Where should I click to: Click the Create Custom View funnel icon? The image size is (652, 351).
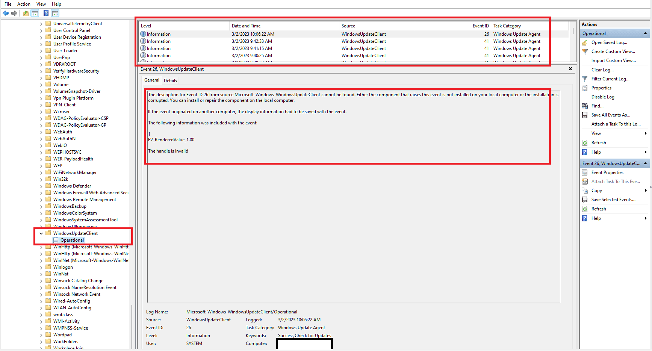pos(585,51)
